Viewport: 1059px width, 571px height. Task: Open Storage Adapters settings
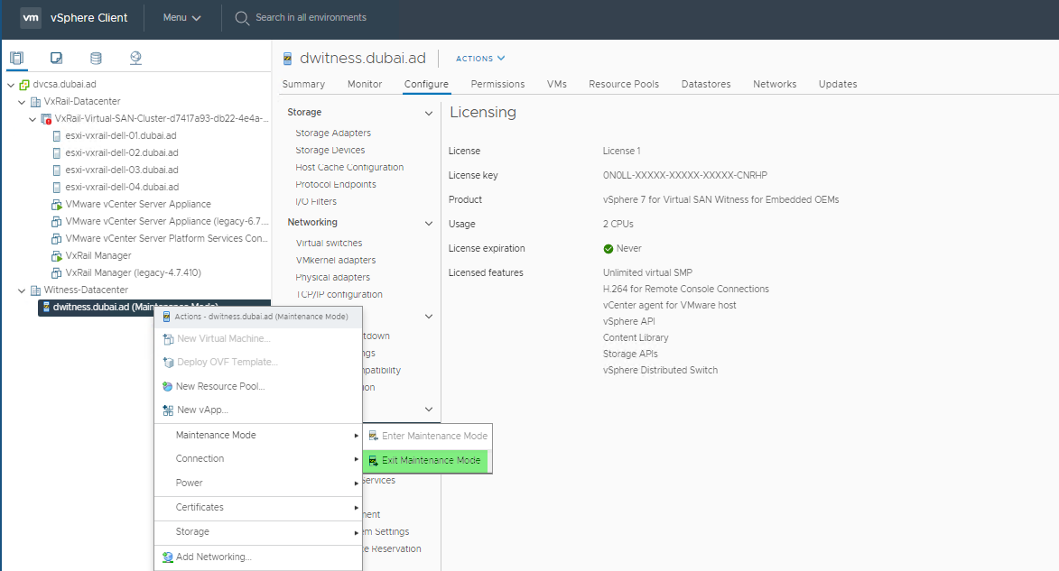pos(333,133)
